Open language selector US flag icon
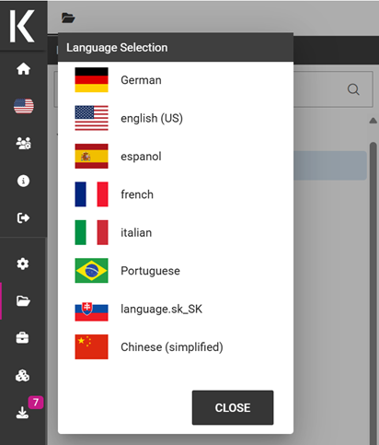This screenshot has width=379, height=445. pyautogui.click(x=24, y=106)
